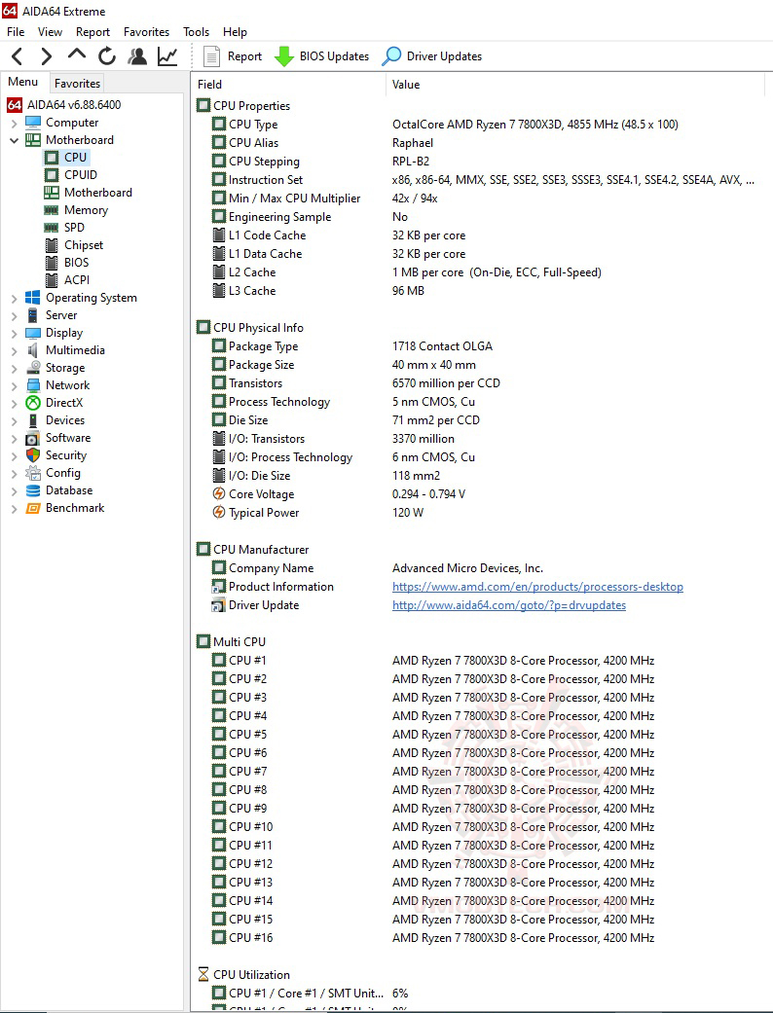The height and width of the screenshot is (1013, 773).
Task: Open the View menu
Action: pos(50,32)
